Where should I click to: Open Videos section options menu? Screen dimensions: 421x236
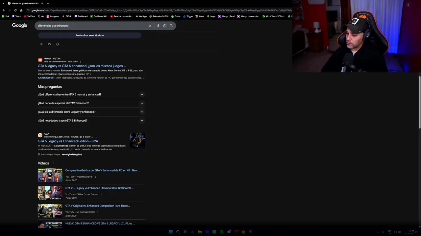click(53, 163)
